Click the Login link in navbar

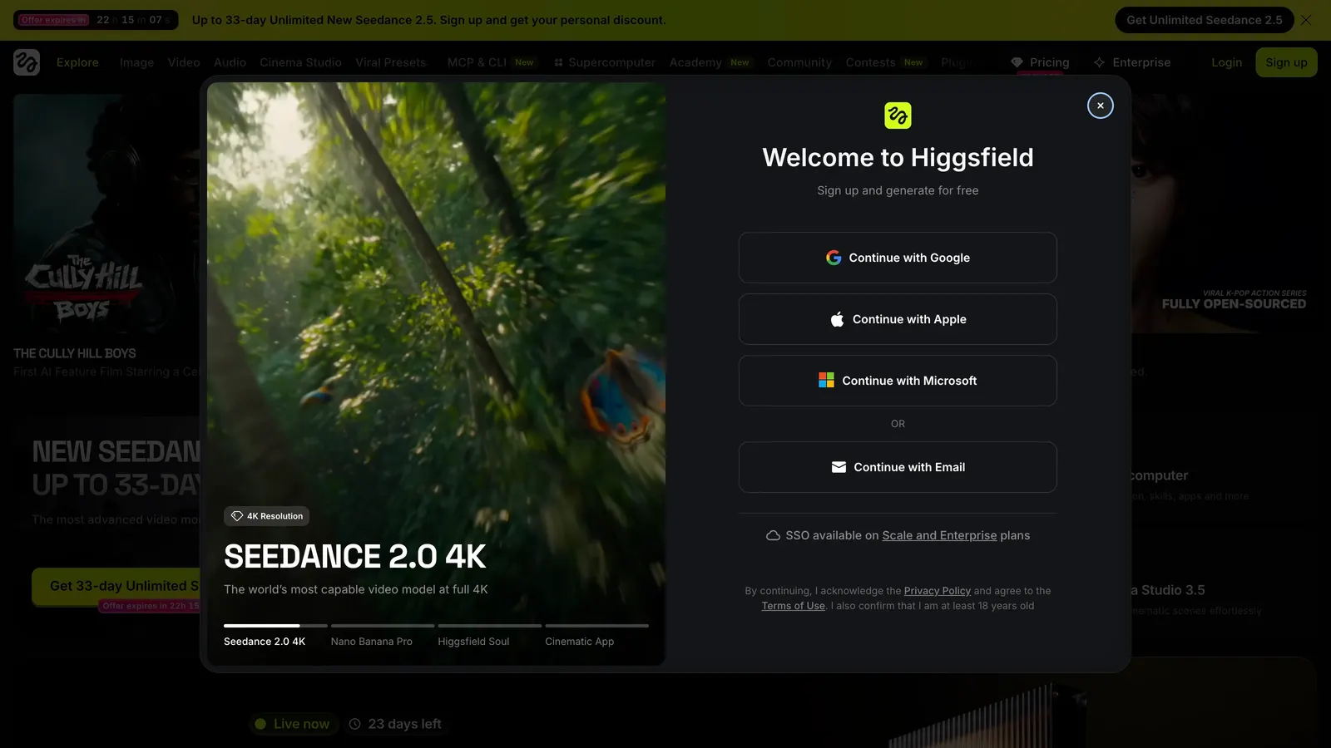(1226, 62)
